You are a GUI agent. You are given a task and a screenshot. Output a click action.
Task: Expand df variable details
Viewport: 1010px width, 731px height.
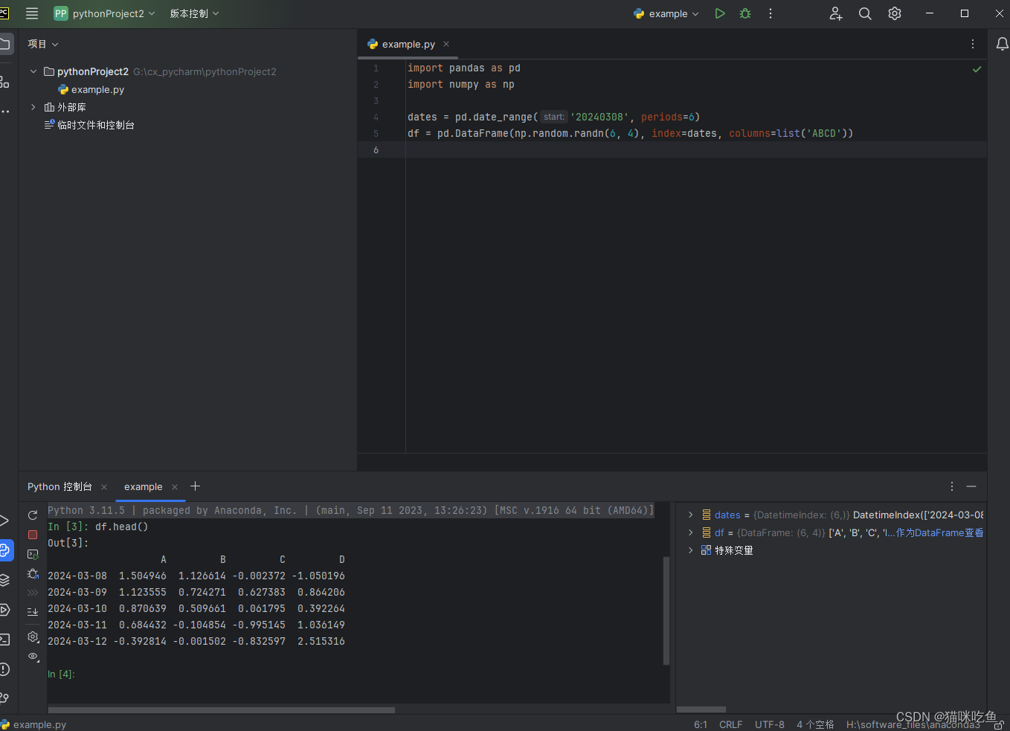click(x=690, y=532)
